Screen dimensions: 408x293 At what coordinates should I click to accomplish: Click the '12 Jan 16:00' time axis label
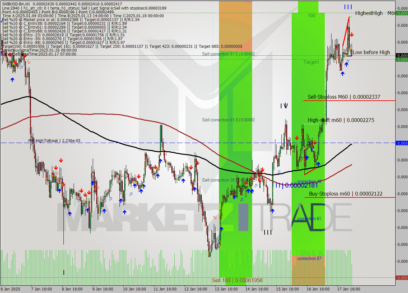coord(195,289)
